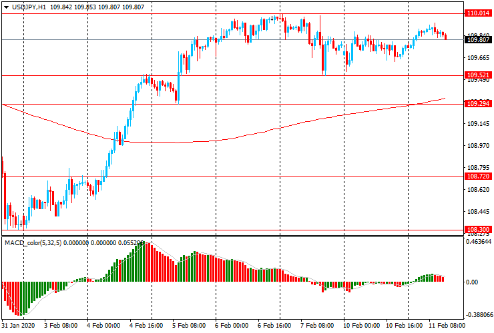Screen dimensions: 494x333
Task: Click the 3 Feb 08:00 time label
Action: click(61, 325)
